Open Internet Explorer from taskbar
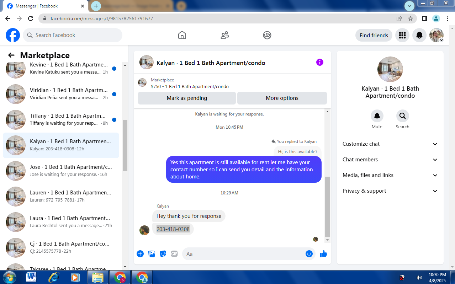The width and height of the screenshot is (455, 284). [x=54, y=277]
